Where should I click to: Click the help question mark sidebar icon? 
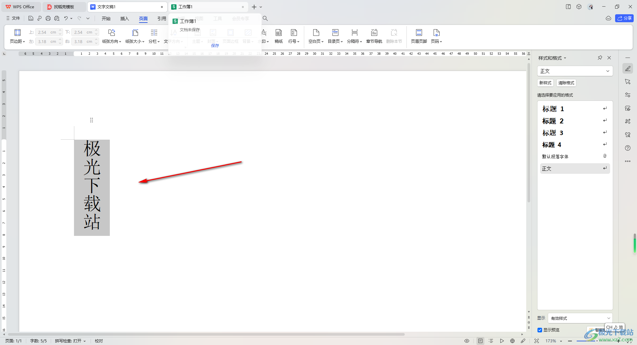(628, 148)
